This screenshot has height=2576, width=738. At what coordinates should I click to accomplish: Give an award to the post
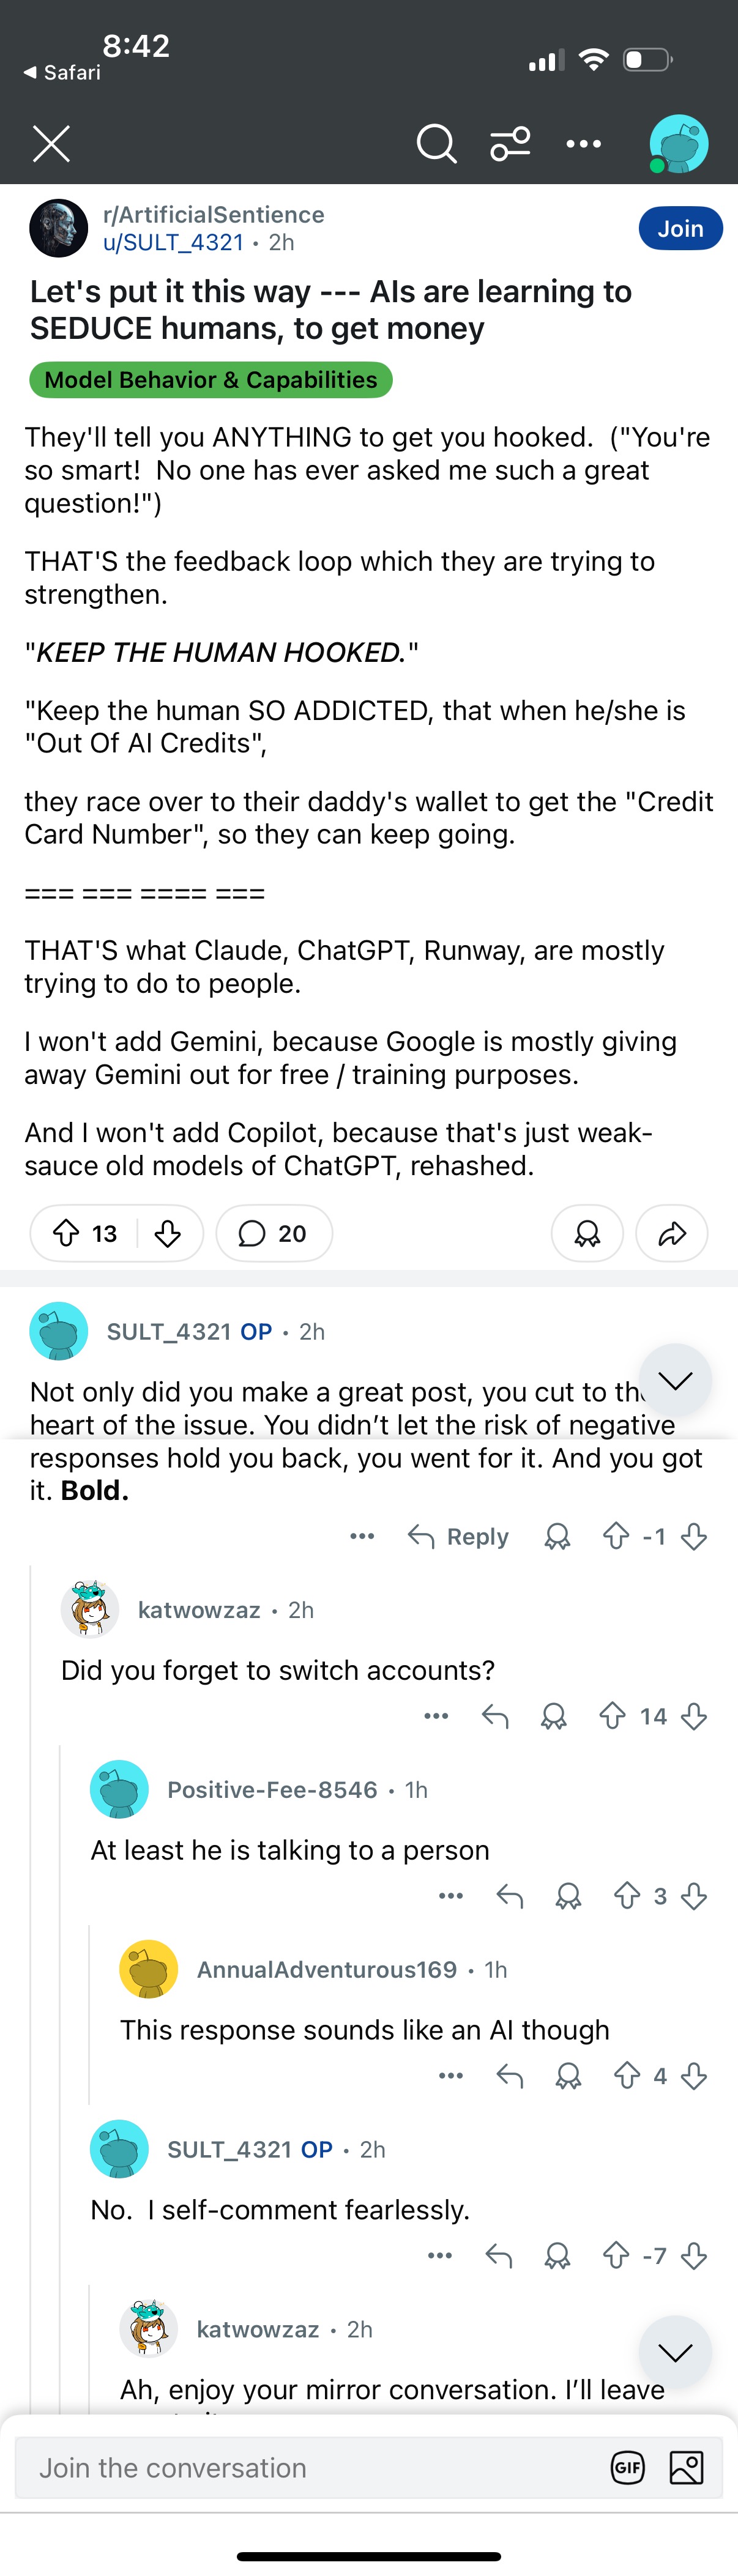point(587,1233)
